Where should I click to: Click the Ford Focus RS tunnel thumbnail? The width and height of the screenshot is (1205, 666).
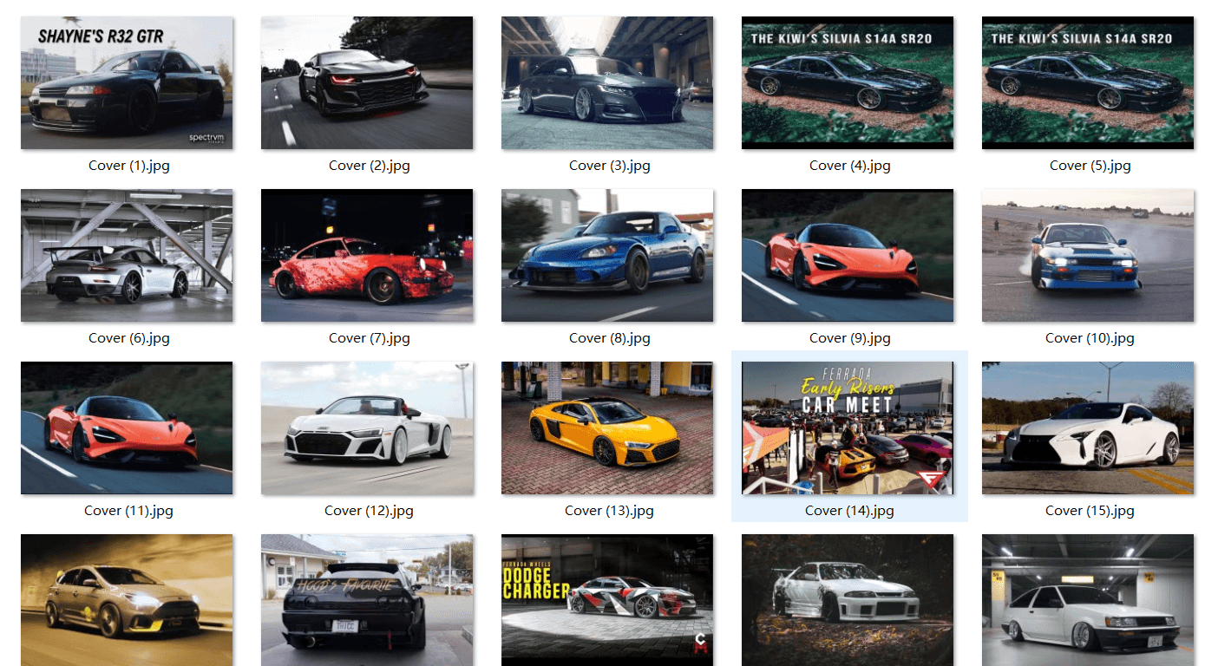tap(127, 600)
